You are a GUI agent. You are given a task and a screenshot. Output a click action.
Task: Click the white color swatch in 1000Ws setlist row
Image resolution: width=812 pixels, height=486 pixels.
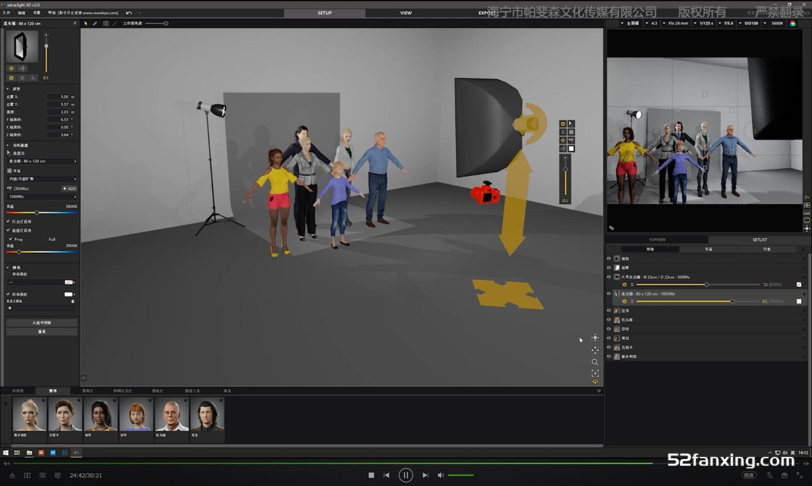(x=799, y=301)
